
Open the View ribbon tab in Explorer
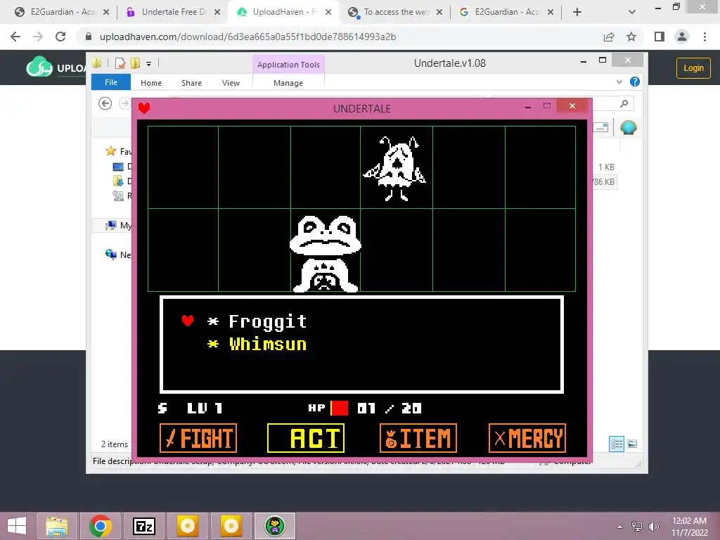(x=231, y=83)
